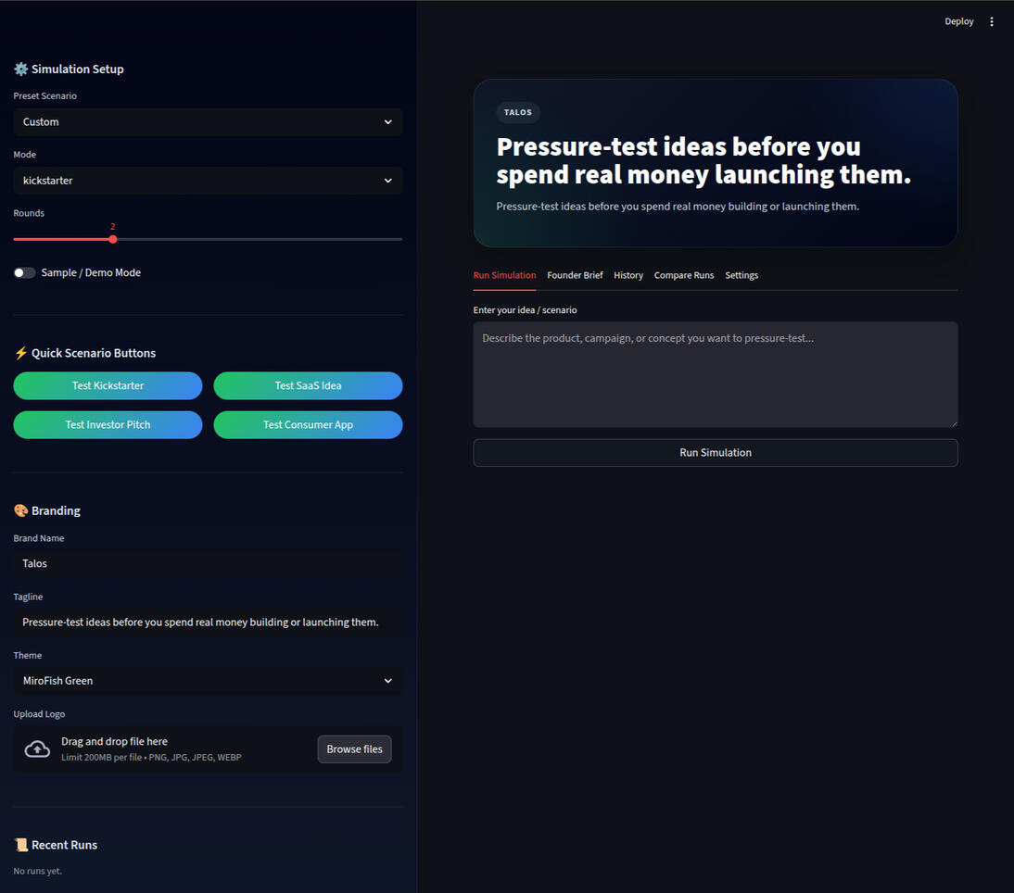1014x893 pixels.
Task: Click the lightning bolt Quick Scenario icon
Action: click(x=20, y=353)
